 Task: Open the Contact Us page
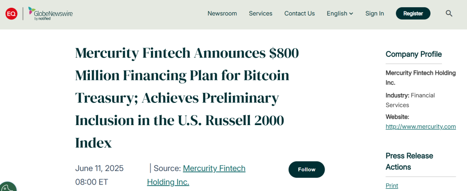[299, 14]
